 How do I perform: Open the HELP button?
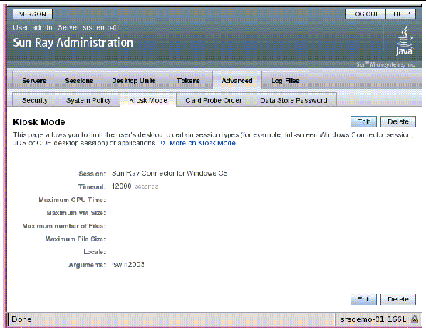[x=400, y=14]
